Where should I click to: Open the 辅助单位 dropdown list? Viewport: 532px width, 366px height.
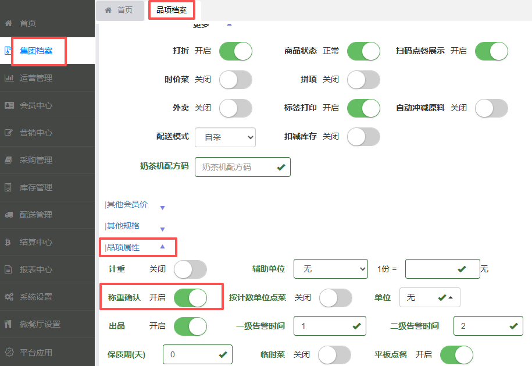[x=330, y=269]
